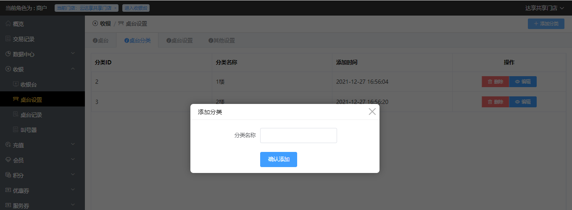Click the 交易记录 icon in sidebar
572x210 pixels.
8,39
